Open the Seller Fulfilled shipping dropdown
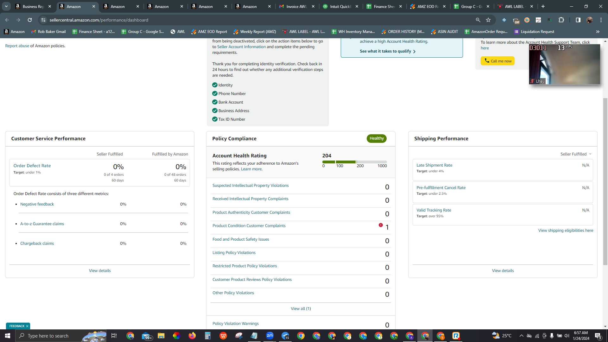 (576, 154)
